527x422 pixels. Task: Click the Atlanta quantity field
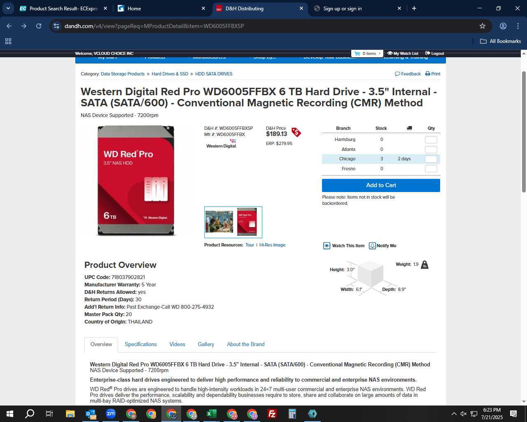point(431,150)
